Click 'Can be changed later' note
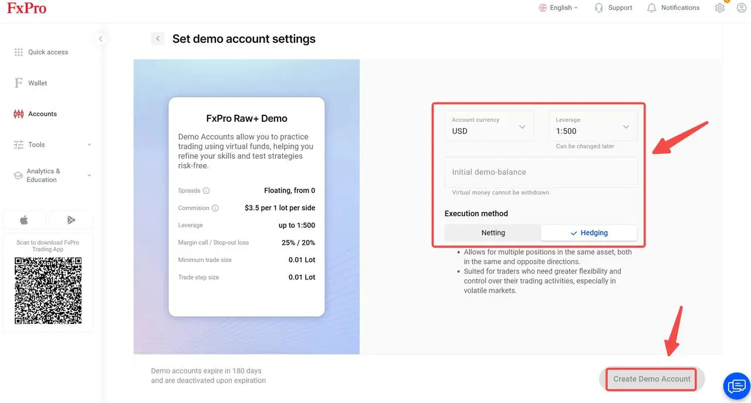 click(585, 146)
